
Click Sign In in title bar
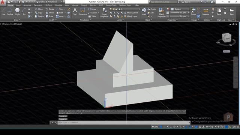[186, 2]
